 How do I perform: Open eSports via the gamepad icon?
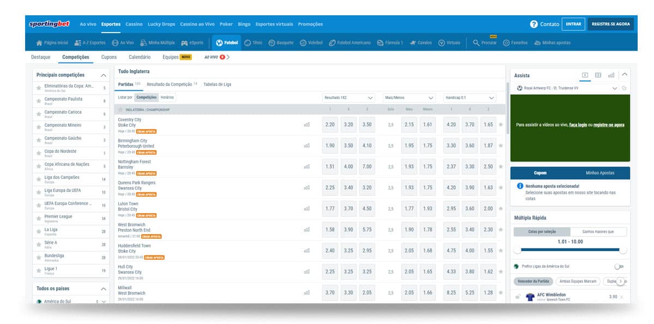point(185,43)
